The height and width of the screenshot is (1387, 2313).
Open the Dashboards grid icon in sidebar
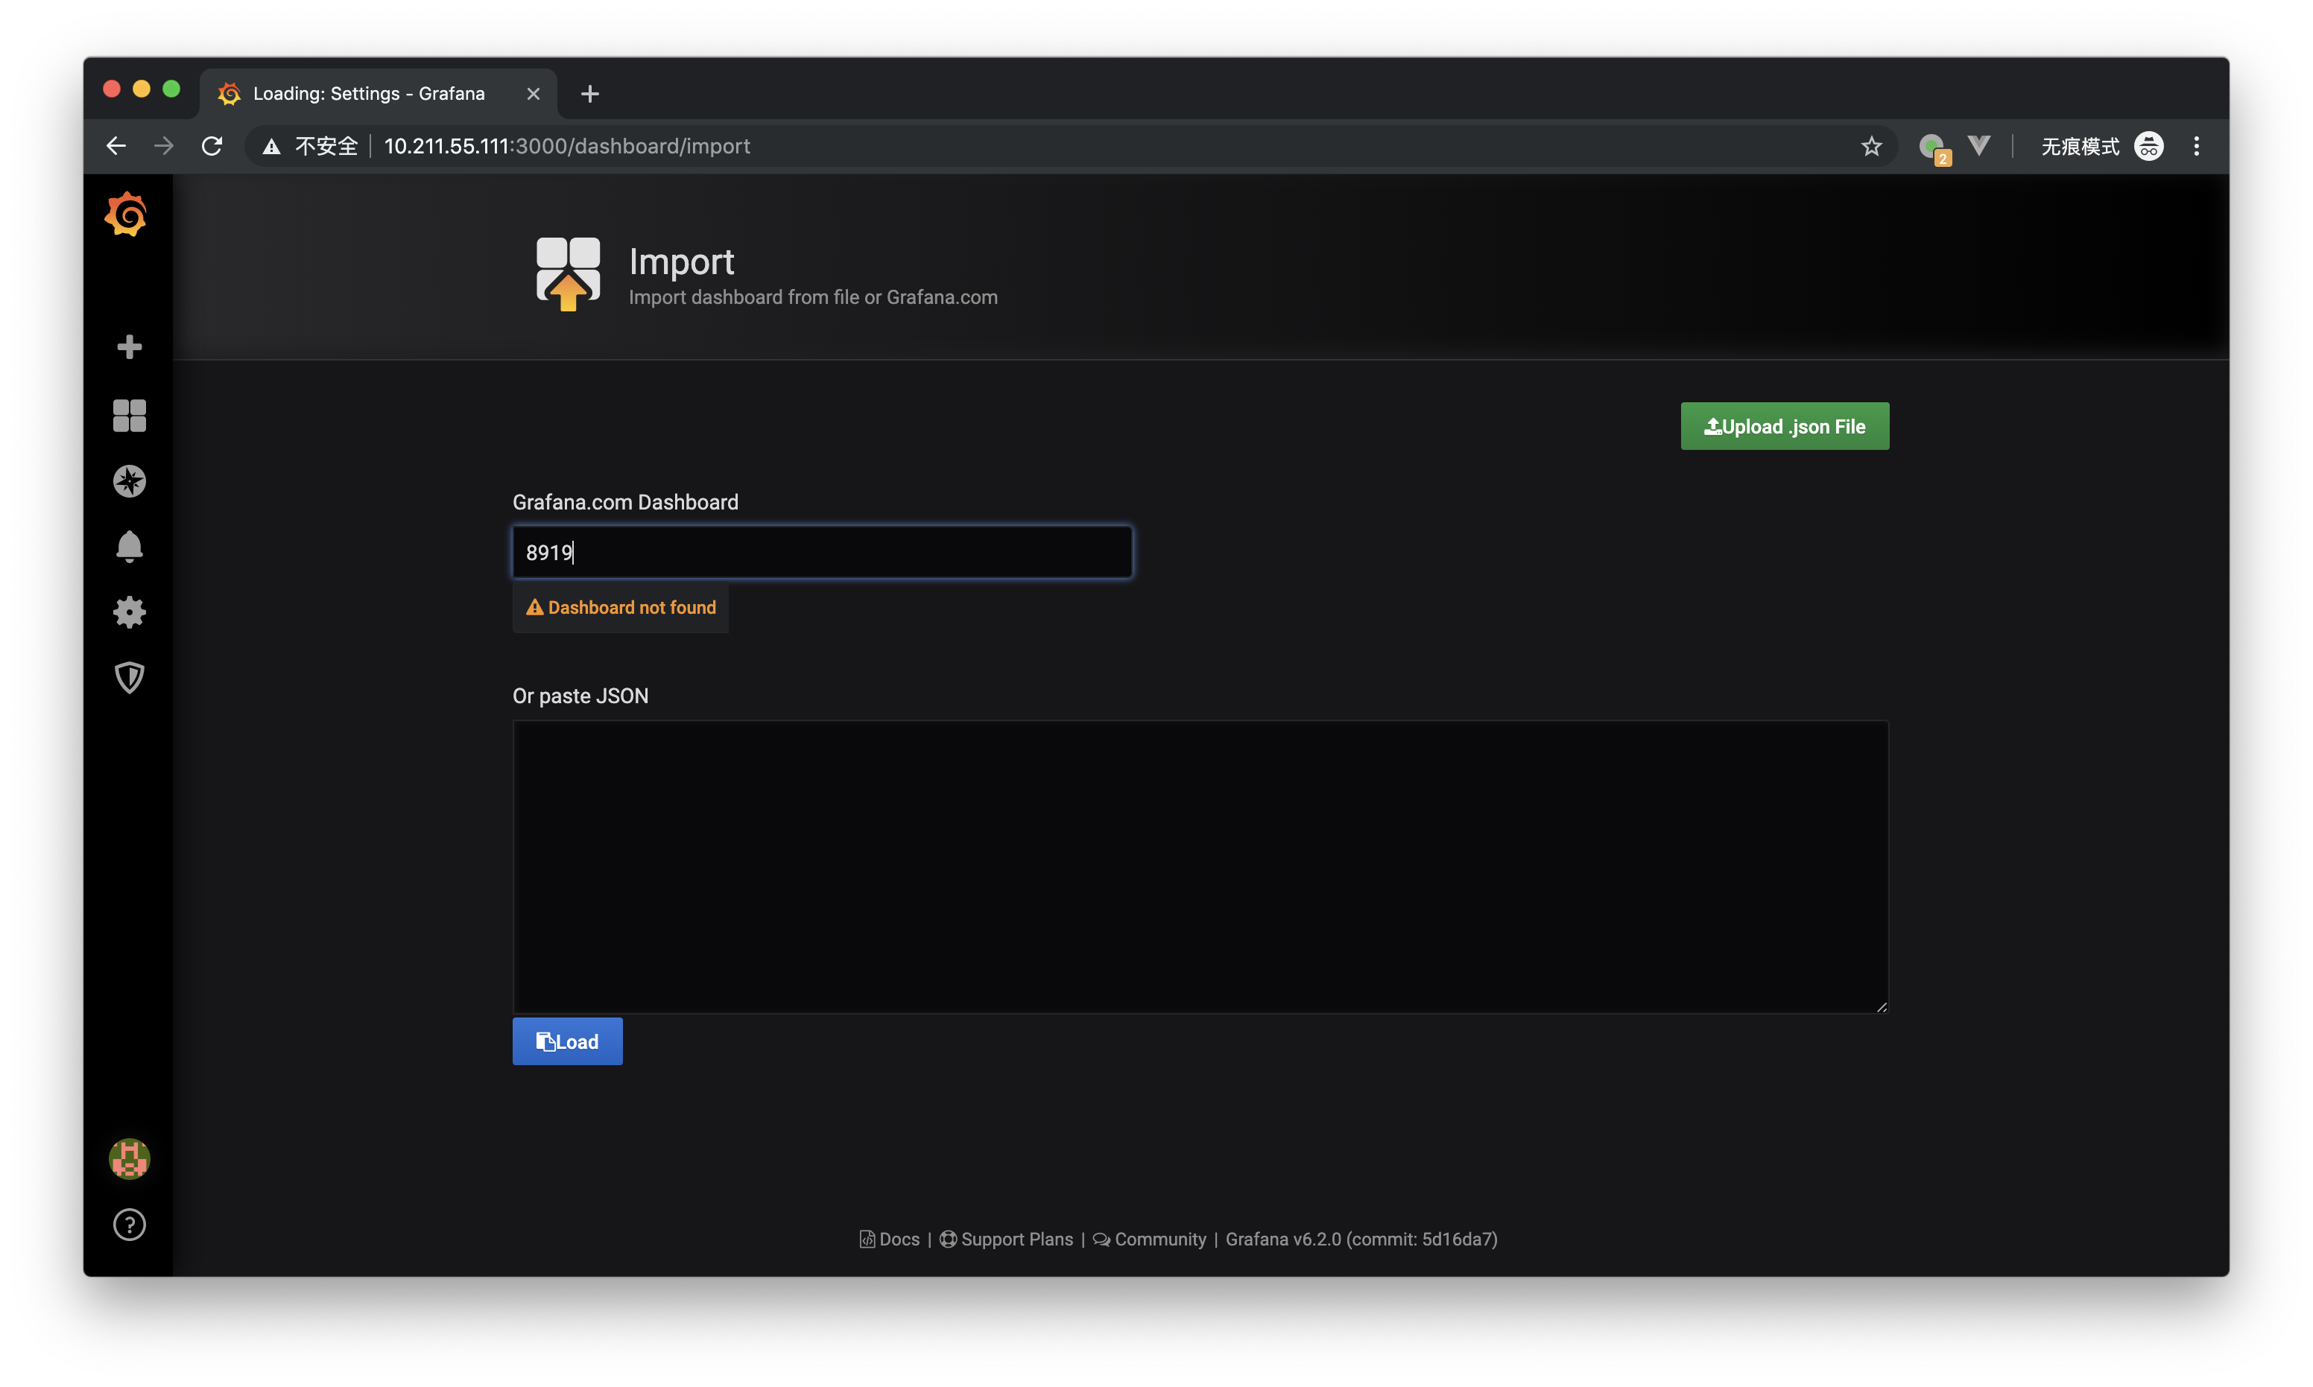129,416
